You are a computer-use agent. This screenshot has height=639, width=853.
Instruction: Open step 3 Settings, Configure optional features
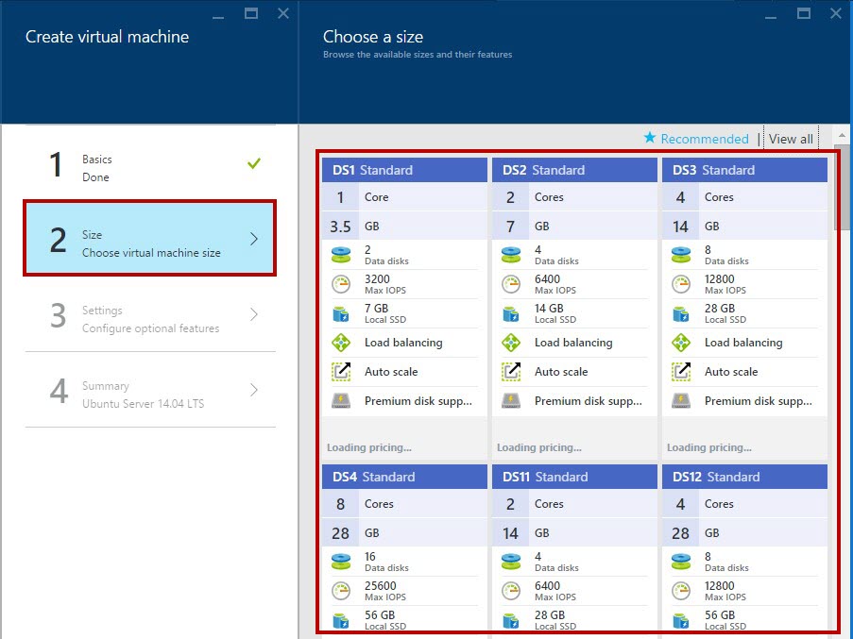(x=150, y=314)
